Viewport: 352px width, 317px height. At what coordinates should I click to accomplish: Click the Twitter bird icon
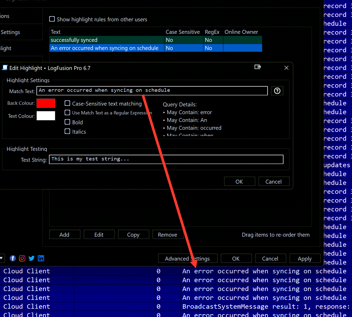click(x=32, y=258)
